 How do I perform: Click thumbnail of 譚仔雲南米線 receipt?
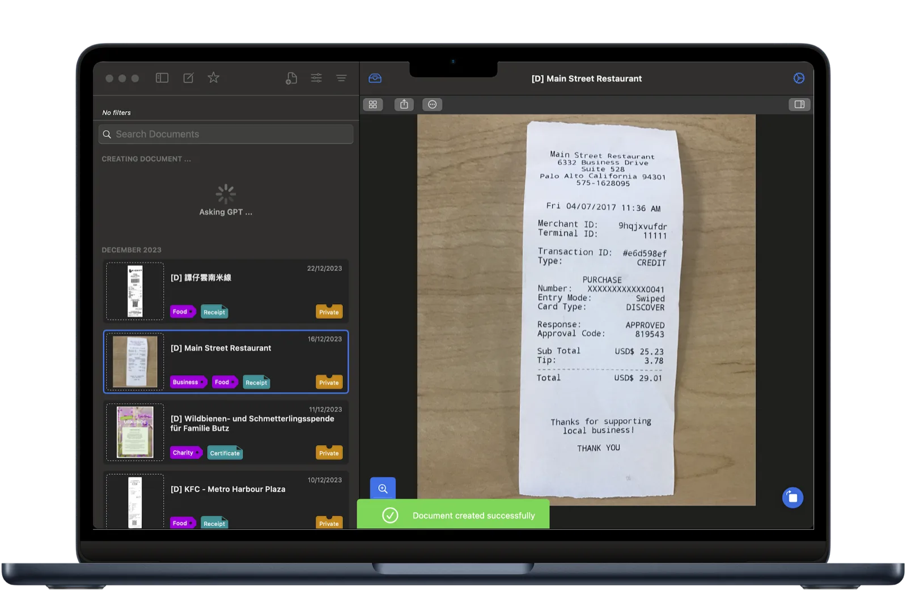135,291
